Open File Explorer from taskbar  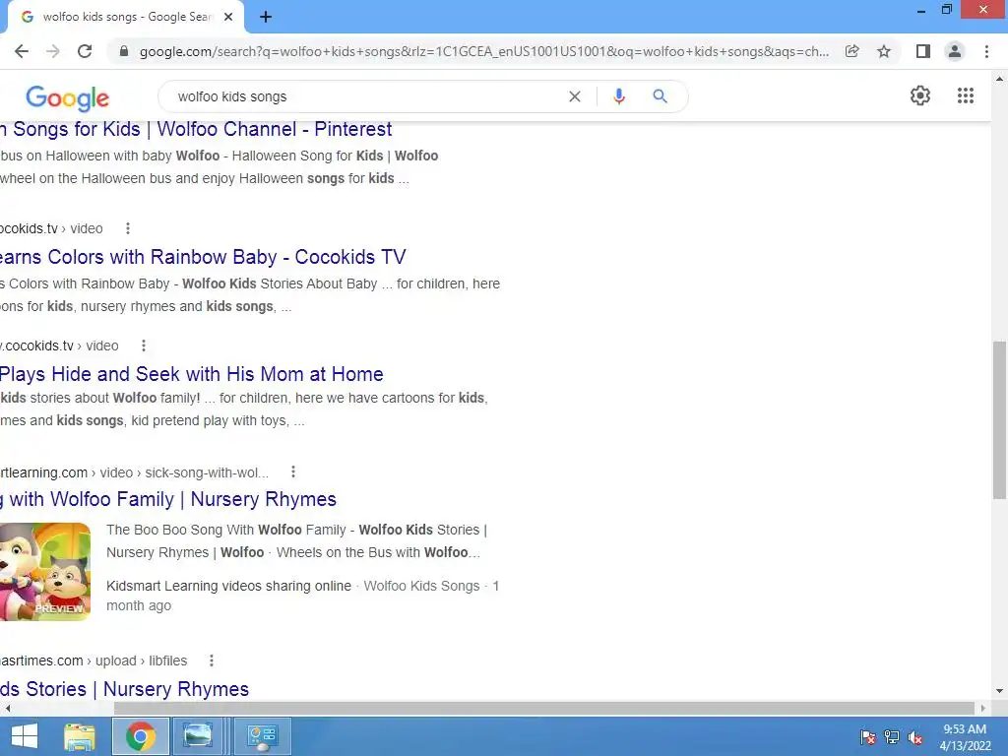click(x=80, y=736)
